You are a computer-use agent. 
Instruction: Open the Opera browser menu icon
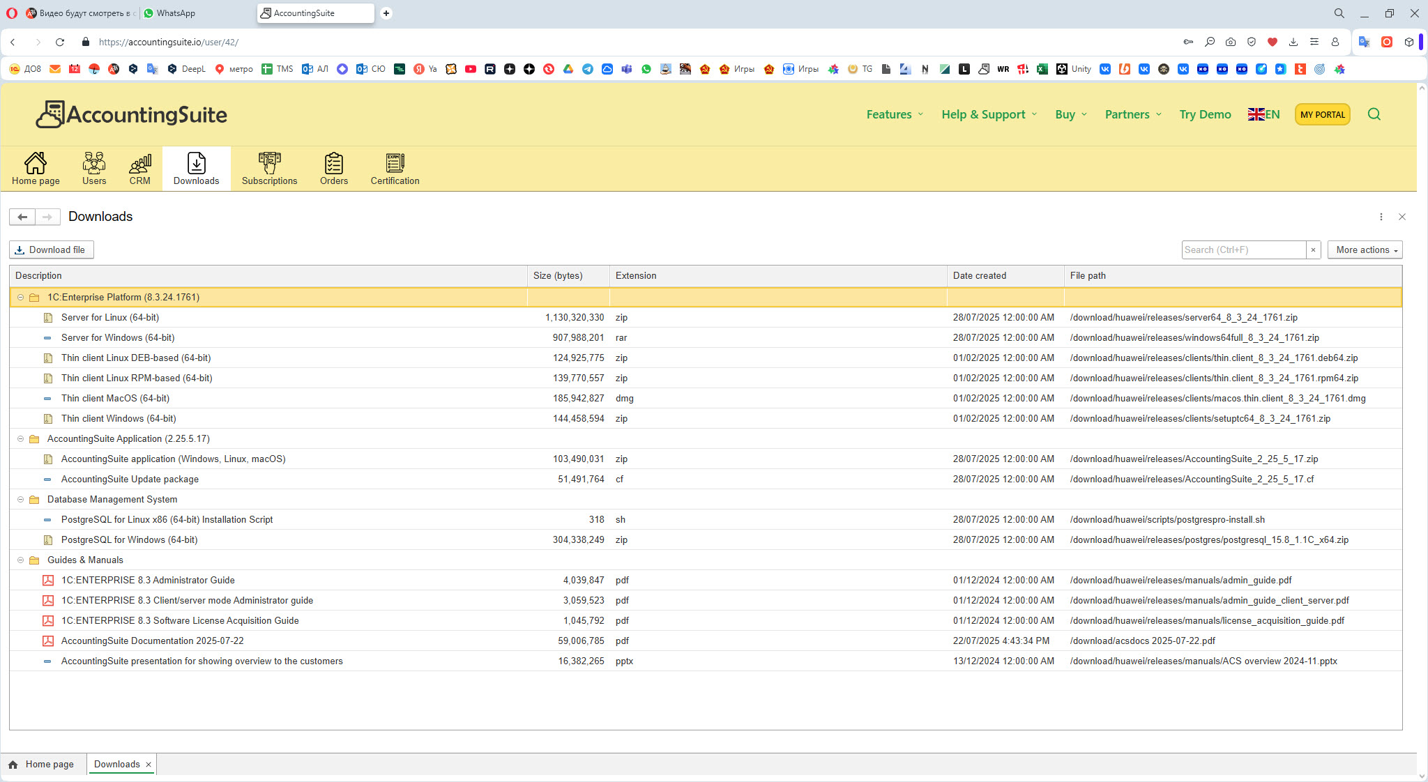pos(12,13)
